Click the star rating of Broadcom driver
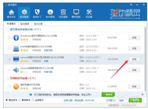Image resolution: width=148 pixels, height=109 pixels. [24, 40]
